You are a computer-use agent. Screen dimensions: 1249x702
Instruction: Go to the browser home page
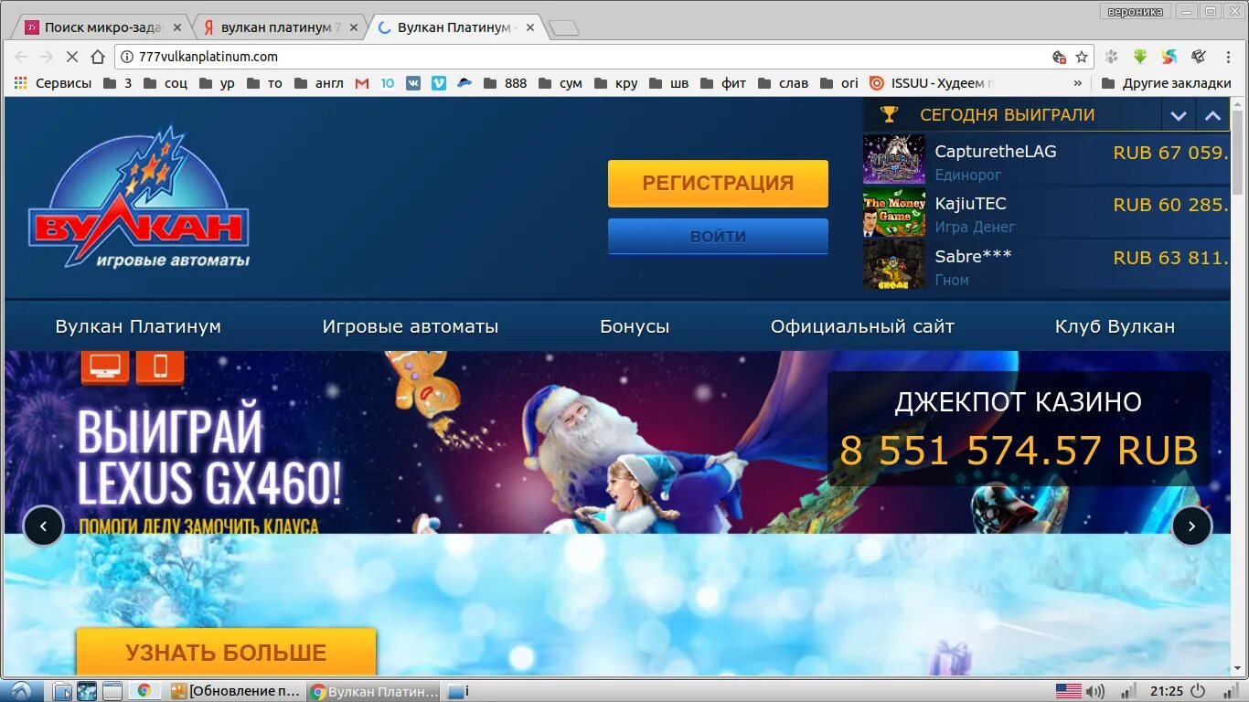click(x=98, y=57)
